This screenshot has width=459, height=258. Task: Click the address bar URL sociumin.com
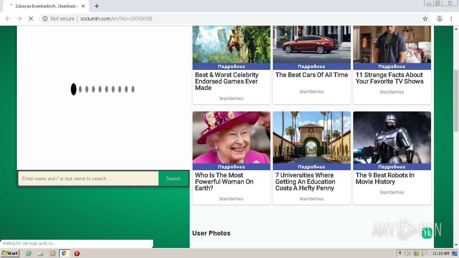coord(116,19)
